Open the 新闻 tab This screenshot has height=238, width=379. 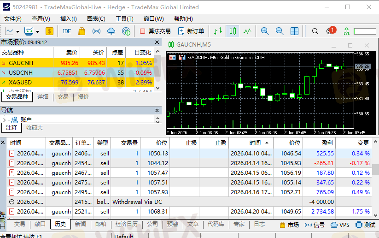coord(80,224)
